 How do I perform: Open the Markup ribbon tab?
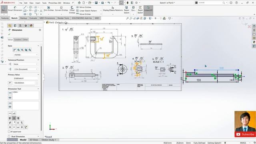24,18
